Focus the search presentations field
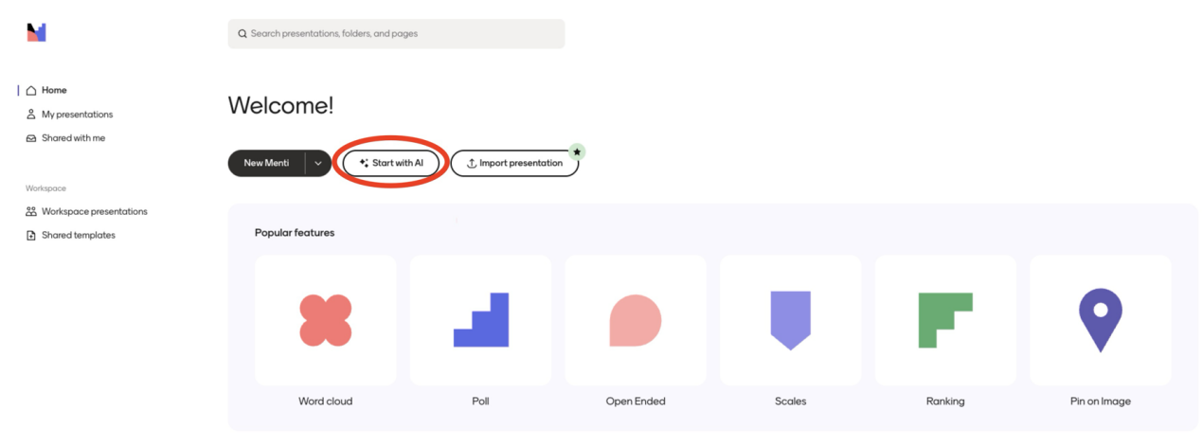1202x446 pixels. click(398, 34)
